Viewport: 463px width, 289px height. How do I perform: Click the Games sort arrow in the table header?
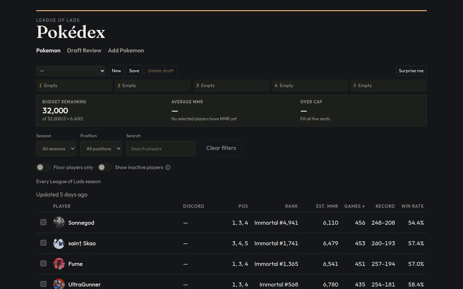click(363, 206)
